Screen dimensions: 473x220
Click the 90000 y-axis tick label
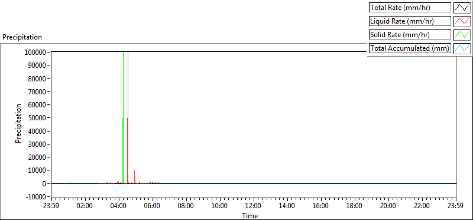37,65
